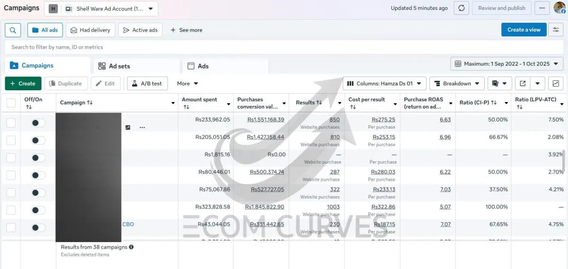
Task: Open the Cost per result column dropdown arrow
Action: click(395, 103)
